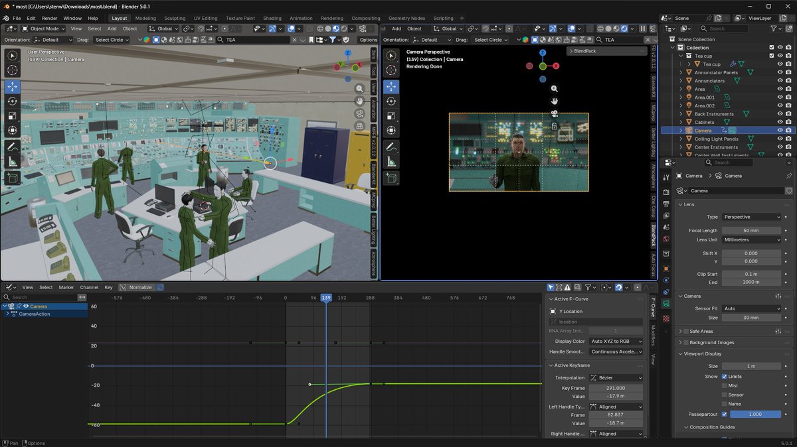Click the Graph Editor type selector icon

pyautogui.click(x=8, y=287)
